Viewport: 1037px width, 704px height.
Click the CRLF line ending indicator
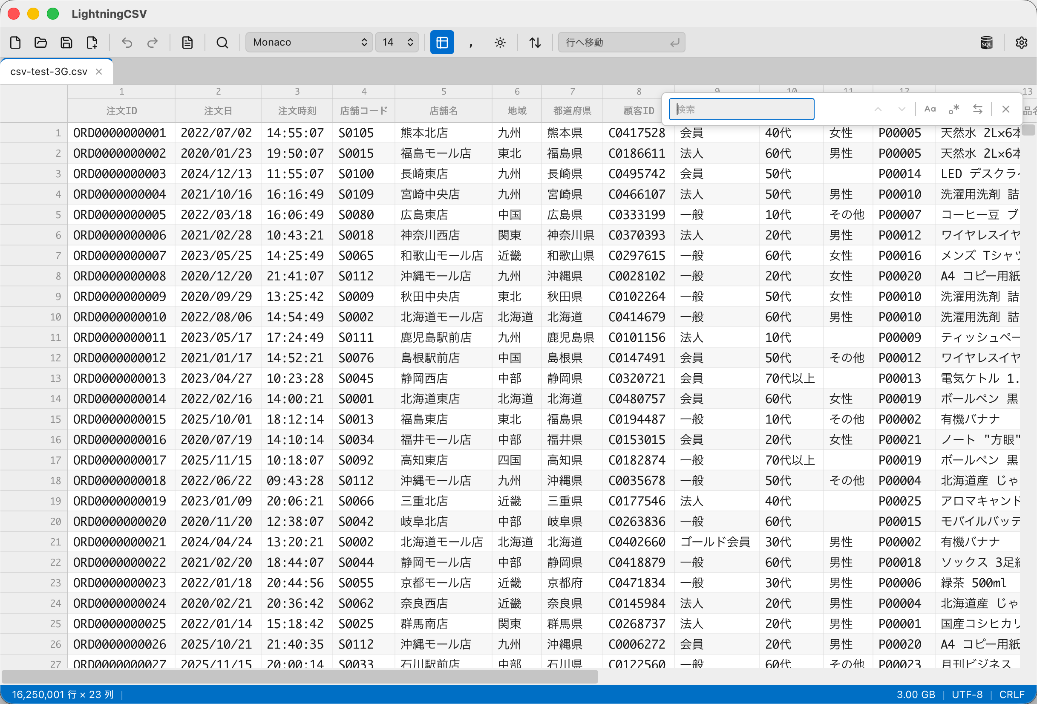[x=1012, y=695]
